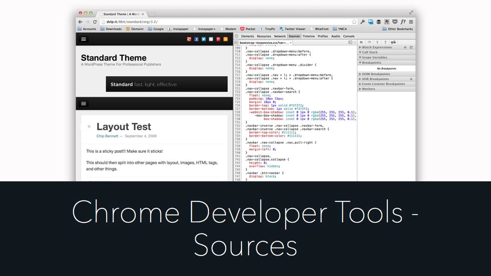
Task: Open the Chrome hamburger menu
Action: [411, 22]
